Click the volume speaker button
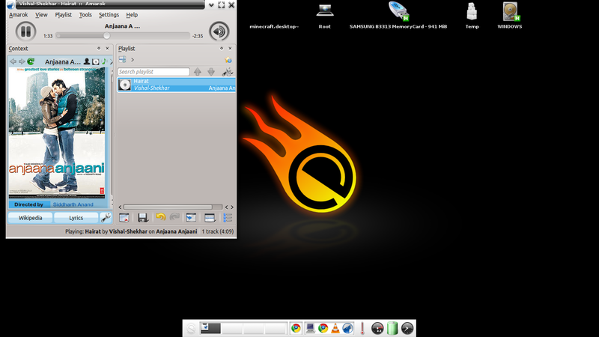This screenshot has width=599, height=337. 219,31
